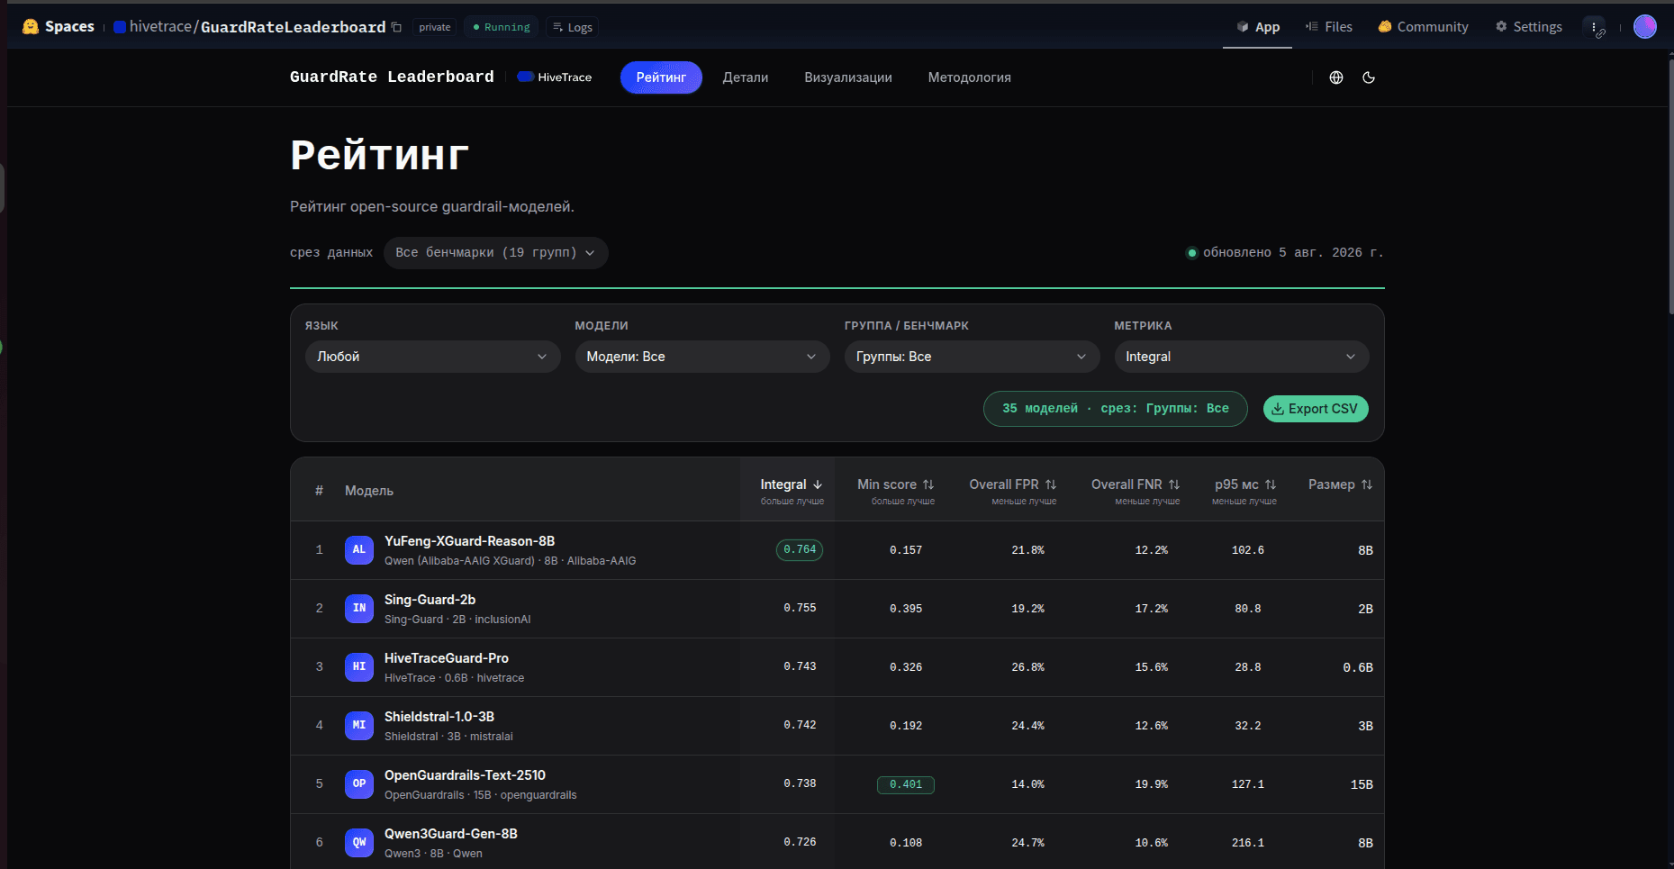Open the Модели: Все dropdown
This screenshot has width=1674, height=869.
point(702,357)
